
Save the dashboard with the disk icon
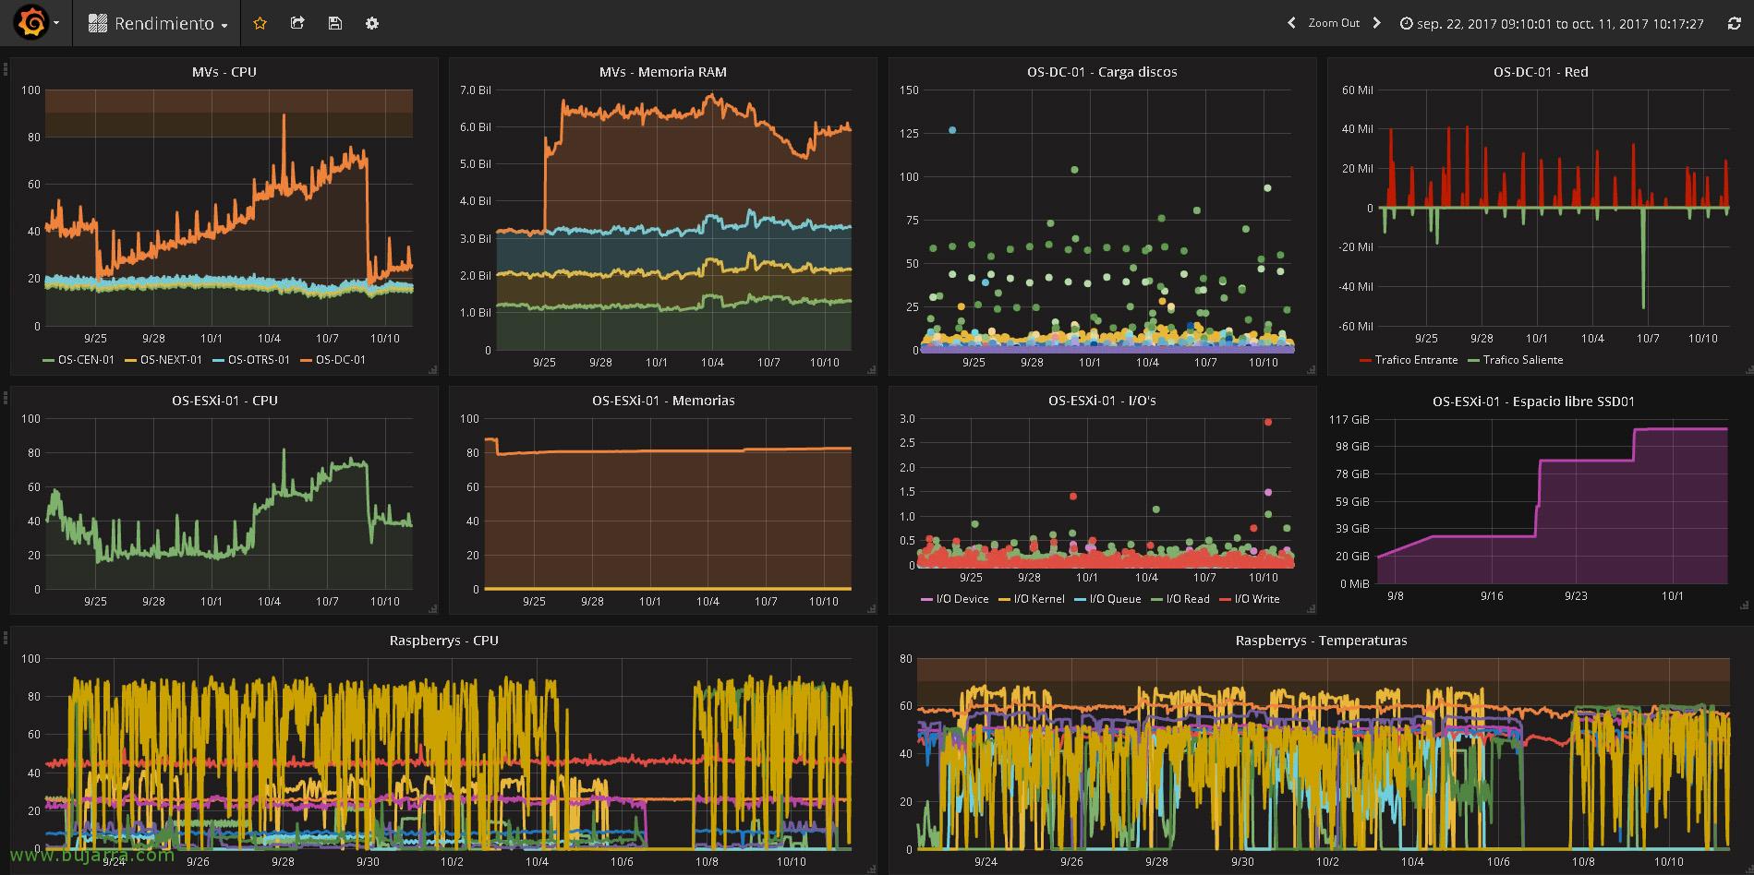click(x=334, y=23)
